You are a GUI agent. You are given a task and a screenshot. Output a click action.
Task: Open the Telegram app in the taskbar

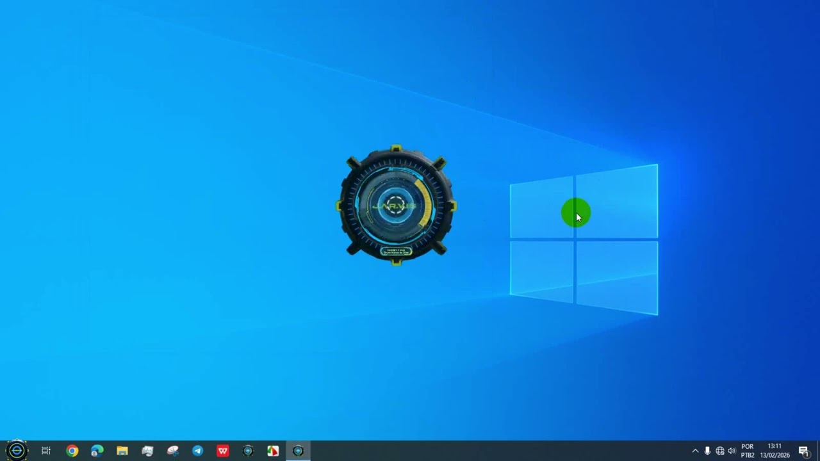[x=198, y=451]
